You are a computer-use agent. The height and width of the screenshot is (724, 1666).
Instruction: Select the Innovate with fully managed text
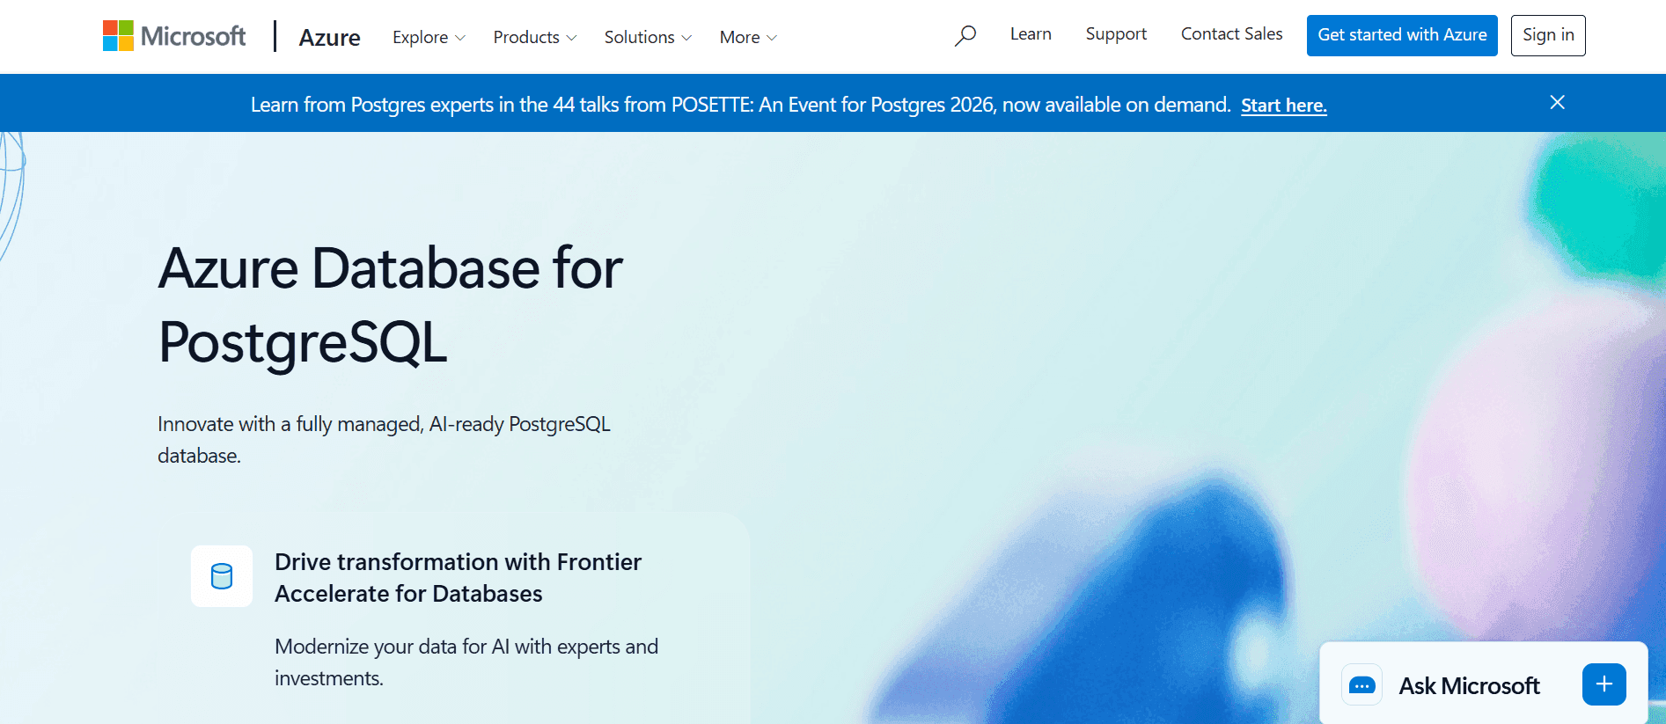point(384,440)
